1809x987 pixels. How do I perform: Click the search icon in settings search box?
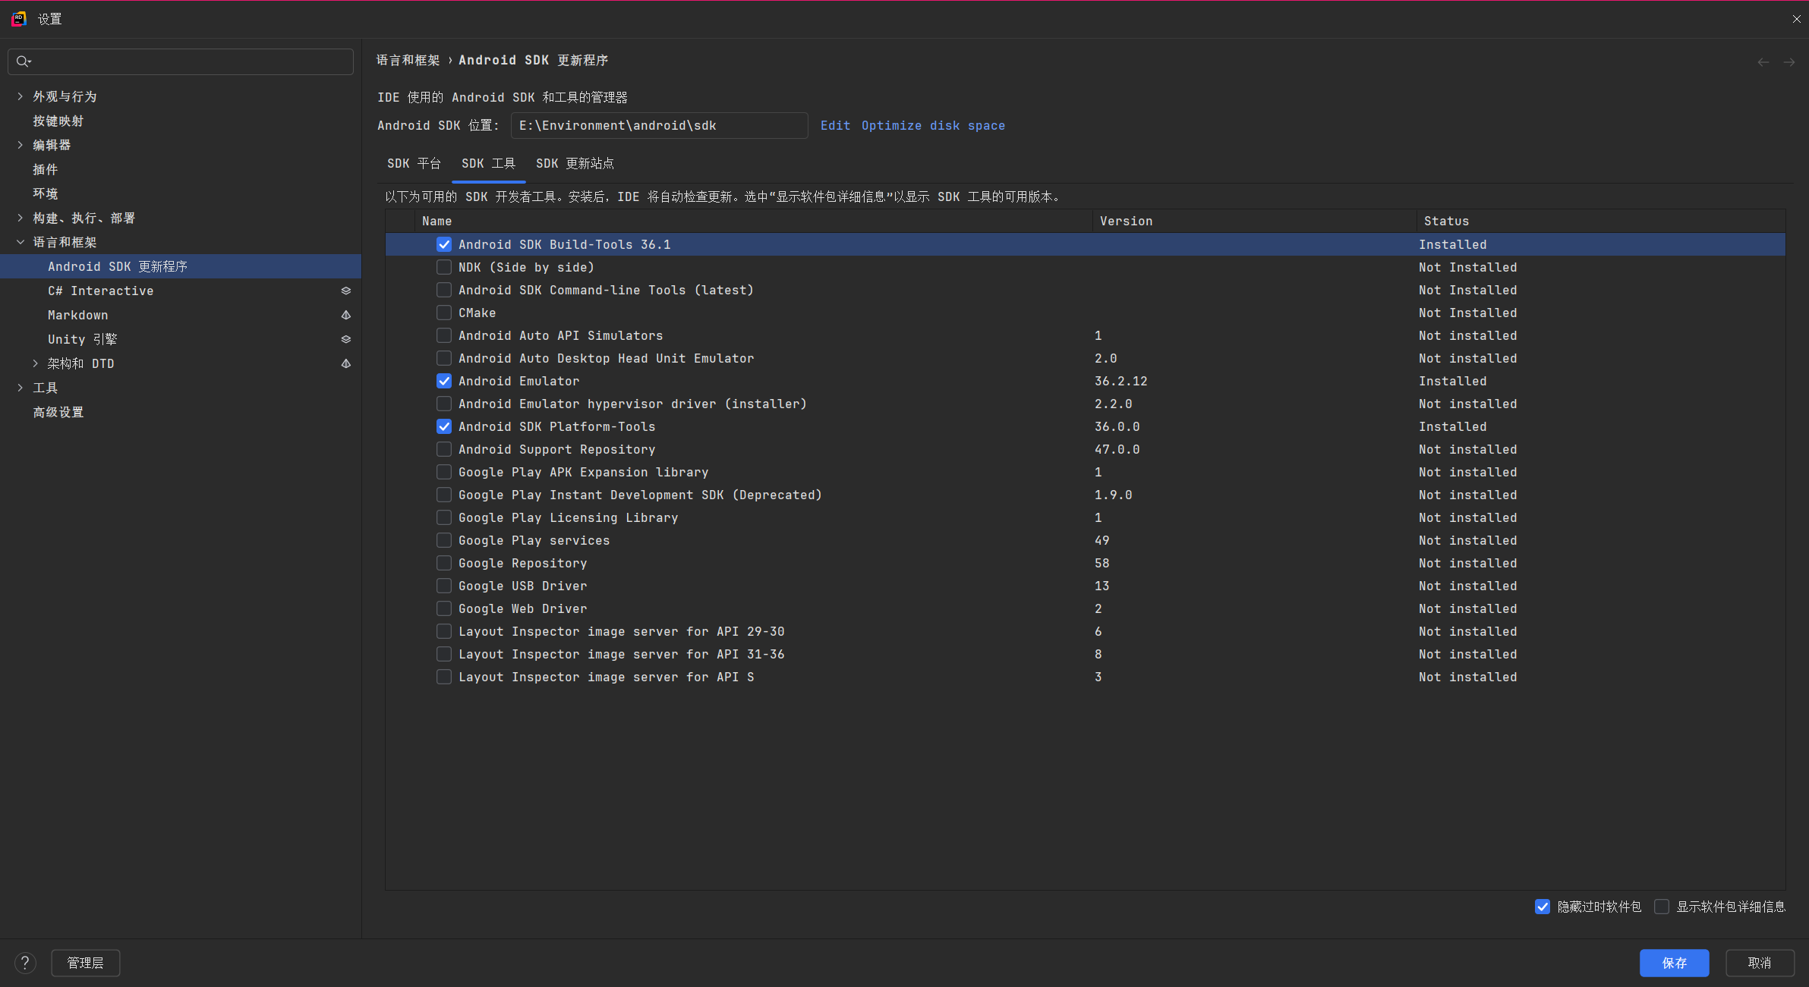tap(24, 61)
